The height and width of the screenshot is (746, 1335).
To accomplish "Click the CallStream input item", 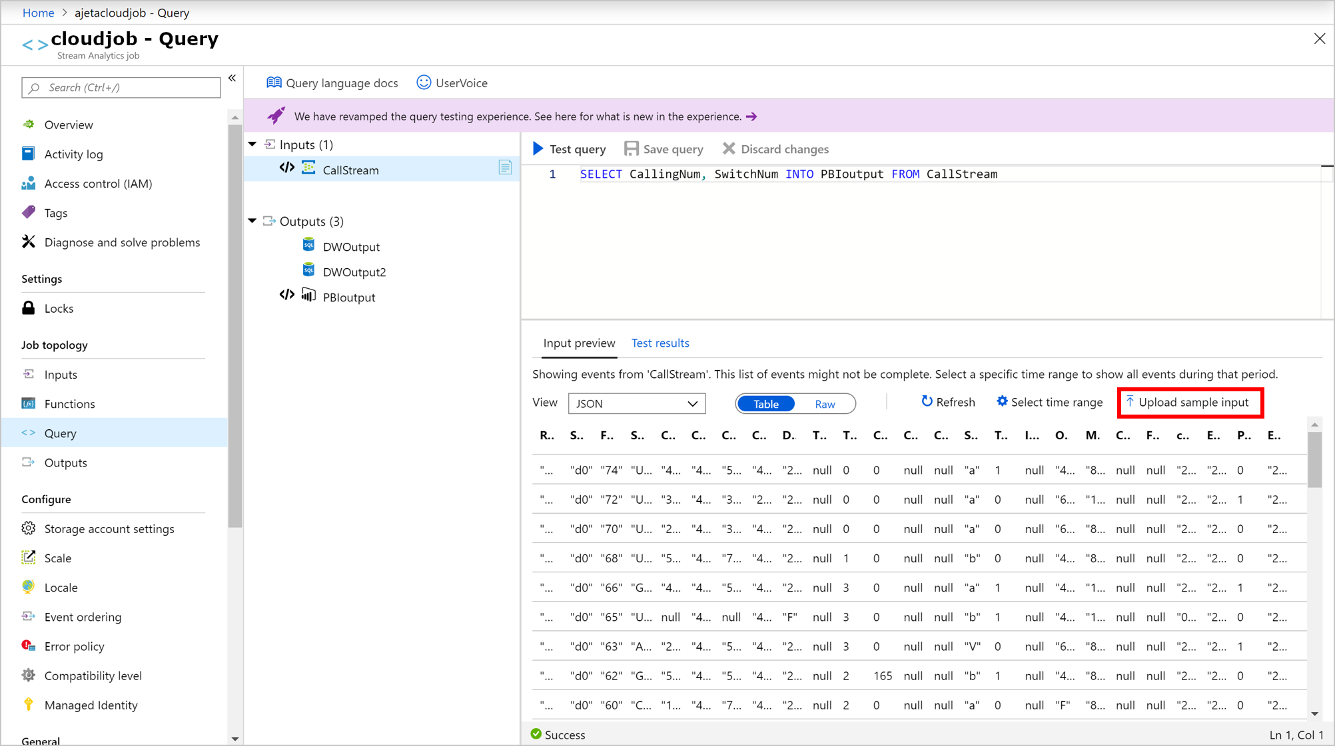I will click(x=350, y=170).
